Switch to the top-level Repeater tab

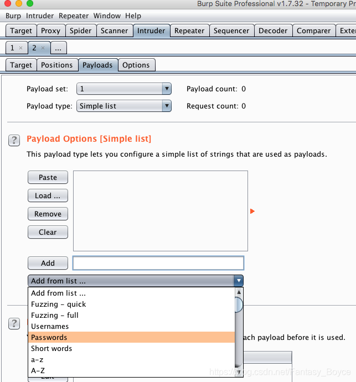(x=189, y=30)
